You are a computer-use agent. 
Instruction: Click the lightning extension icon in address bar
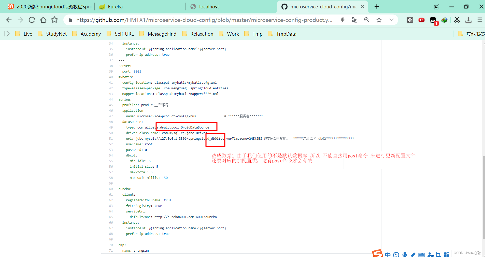pos(343,20)
